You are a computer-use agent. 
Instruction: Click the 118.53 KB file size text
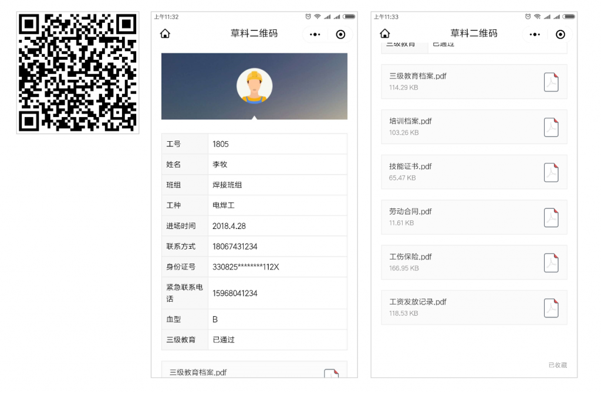(x=404, y=313)
